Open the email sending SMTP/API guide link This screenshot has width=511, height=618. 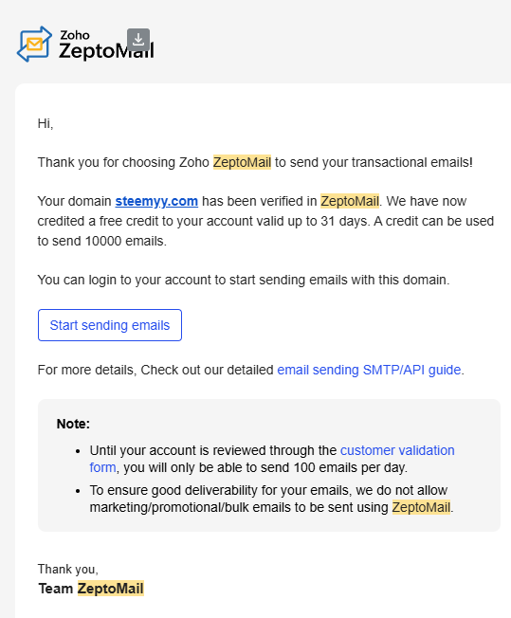click(369, 370)
